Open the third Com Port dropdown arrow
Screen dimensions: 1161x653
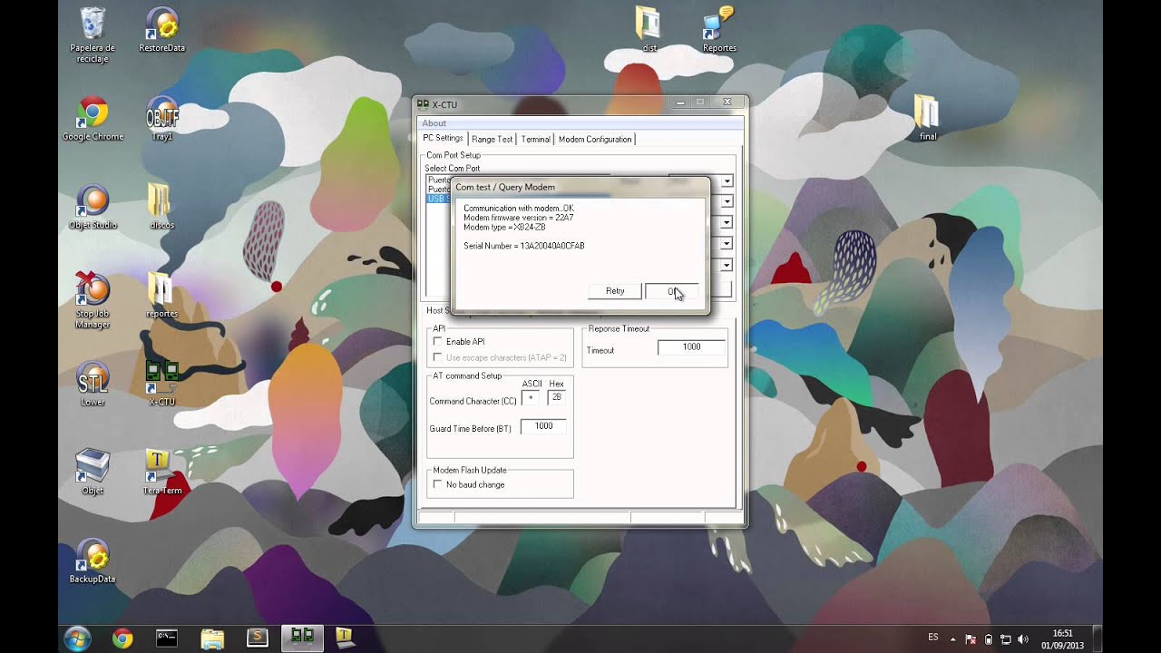[727, 222]
